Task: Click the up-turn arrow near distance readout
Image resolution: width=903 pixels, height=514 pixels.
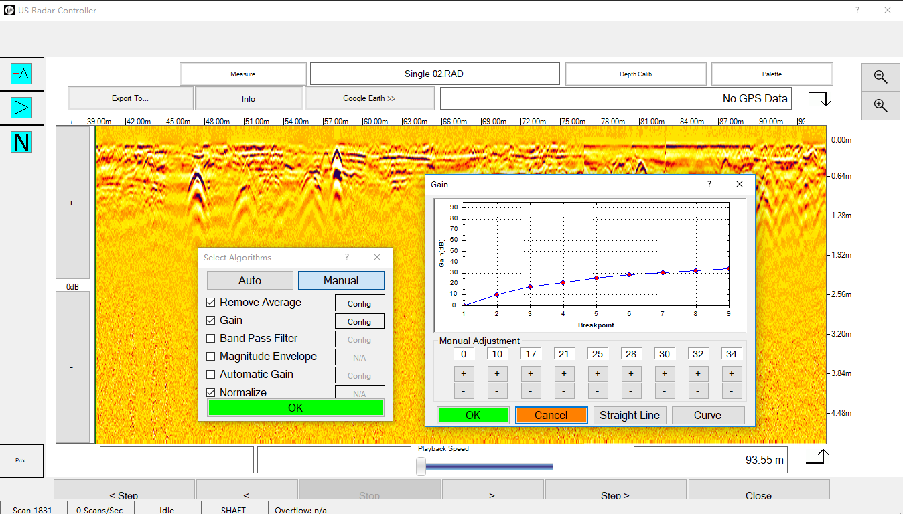Action: point(817,456)
